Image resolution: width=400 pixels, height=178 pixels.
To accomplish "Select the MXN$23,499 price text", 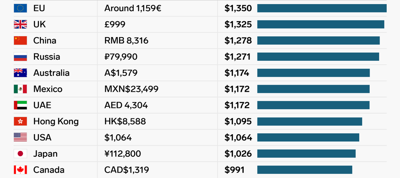I will (x=131, y=89).
